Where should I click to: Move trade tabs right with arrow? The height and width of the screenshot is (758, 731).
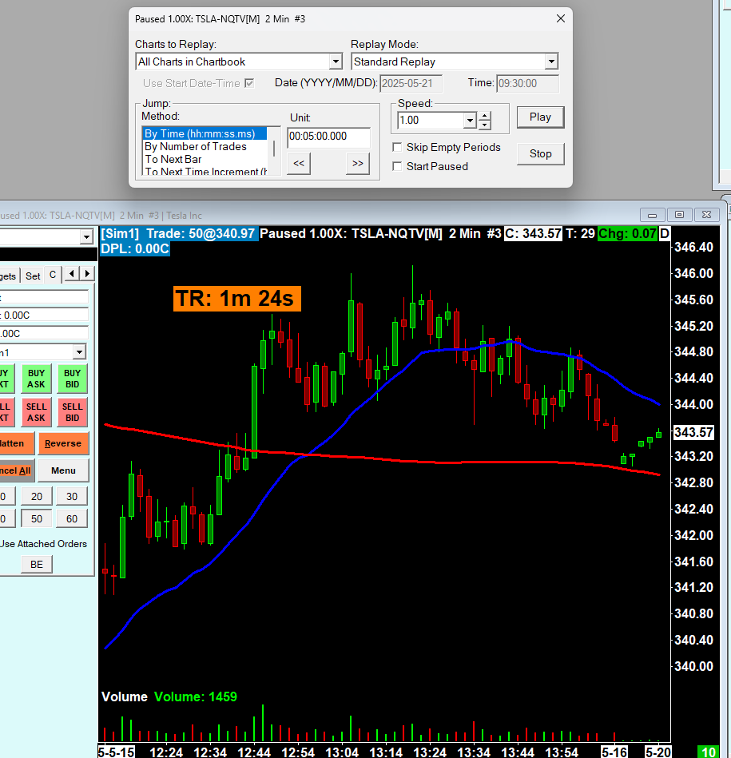(x=87, y=274)
